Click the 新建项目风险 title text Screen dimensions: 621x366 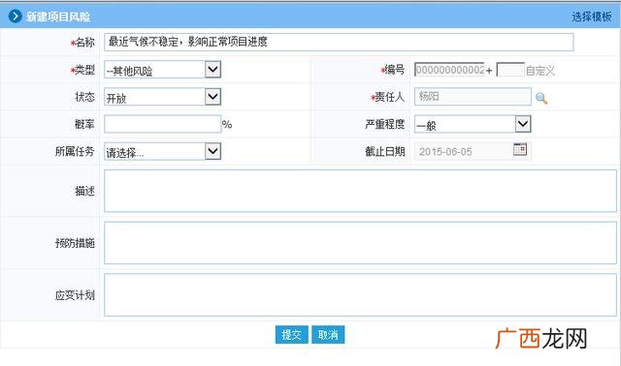pos(58,16)
